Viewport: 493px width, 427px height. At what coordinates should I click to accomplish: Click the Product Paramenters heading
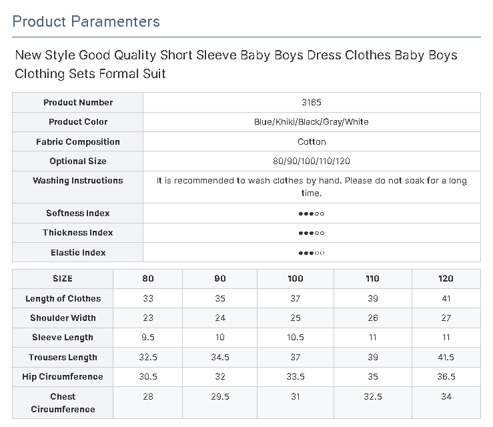(86, 21)
